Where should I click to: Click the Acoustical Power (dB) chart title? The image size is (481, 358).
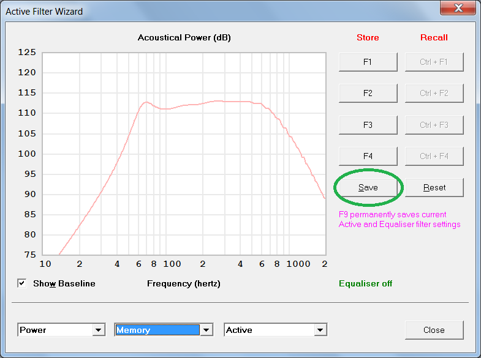tap(184, 38)
